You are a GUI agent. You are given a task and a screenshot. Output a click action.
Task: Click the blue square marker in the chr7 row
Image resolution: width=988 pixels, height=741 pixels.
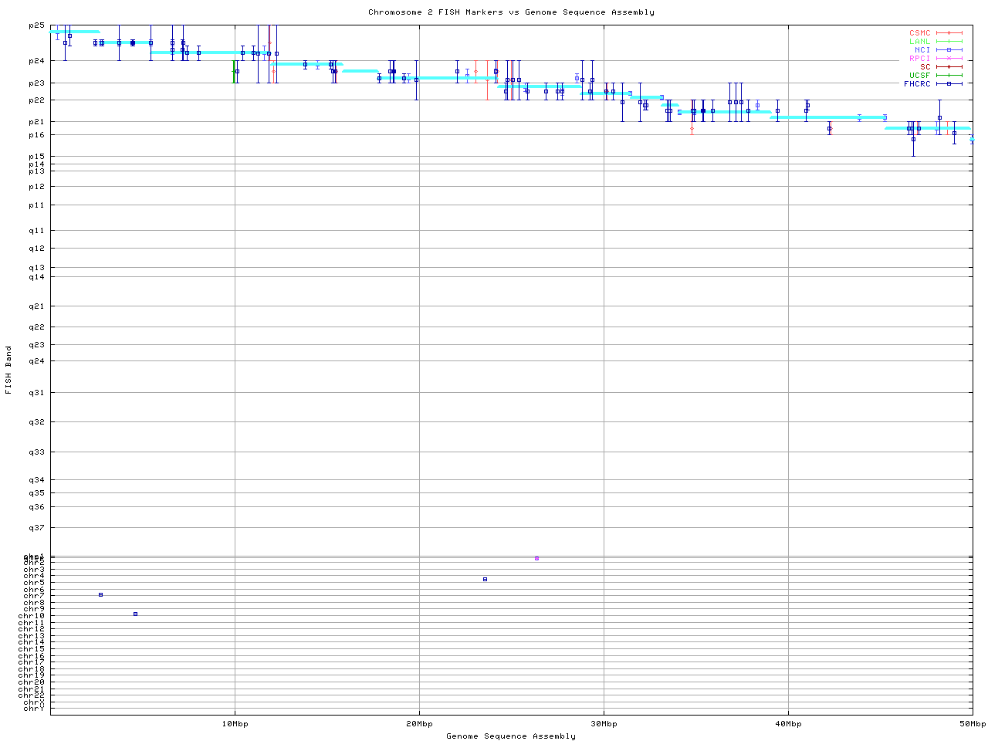[100, 594]
